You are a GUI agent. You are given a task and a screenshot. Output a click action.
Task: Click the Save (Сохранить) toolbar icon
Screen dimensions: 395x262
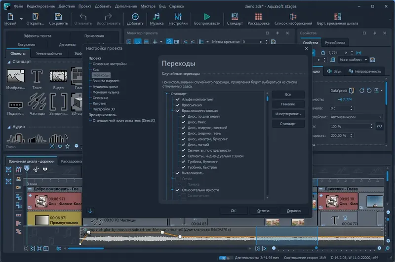point(58,17)
